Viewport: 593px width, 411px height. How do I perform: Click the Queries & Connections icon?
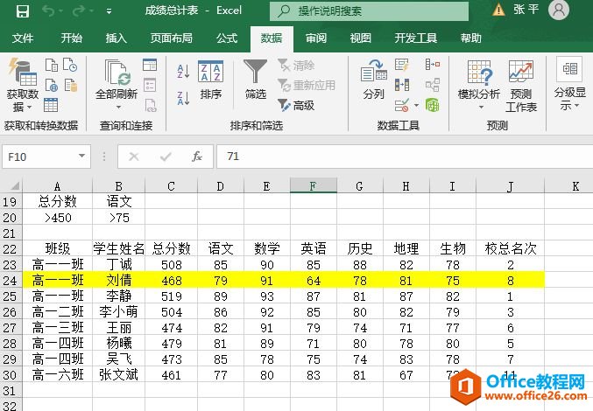[150, 65]
